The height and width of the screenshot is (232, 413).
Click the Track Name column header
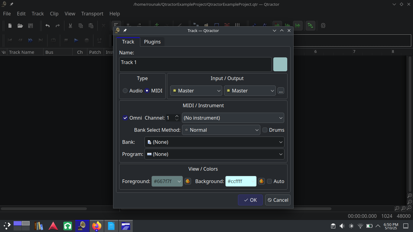click(x=25, y=52)
